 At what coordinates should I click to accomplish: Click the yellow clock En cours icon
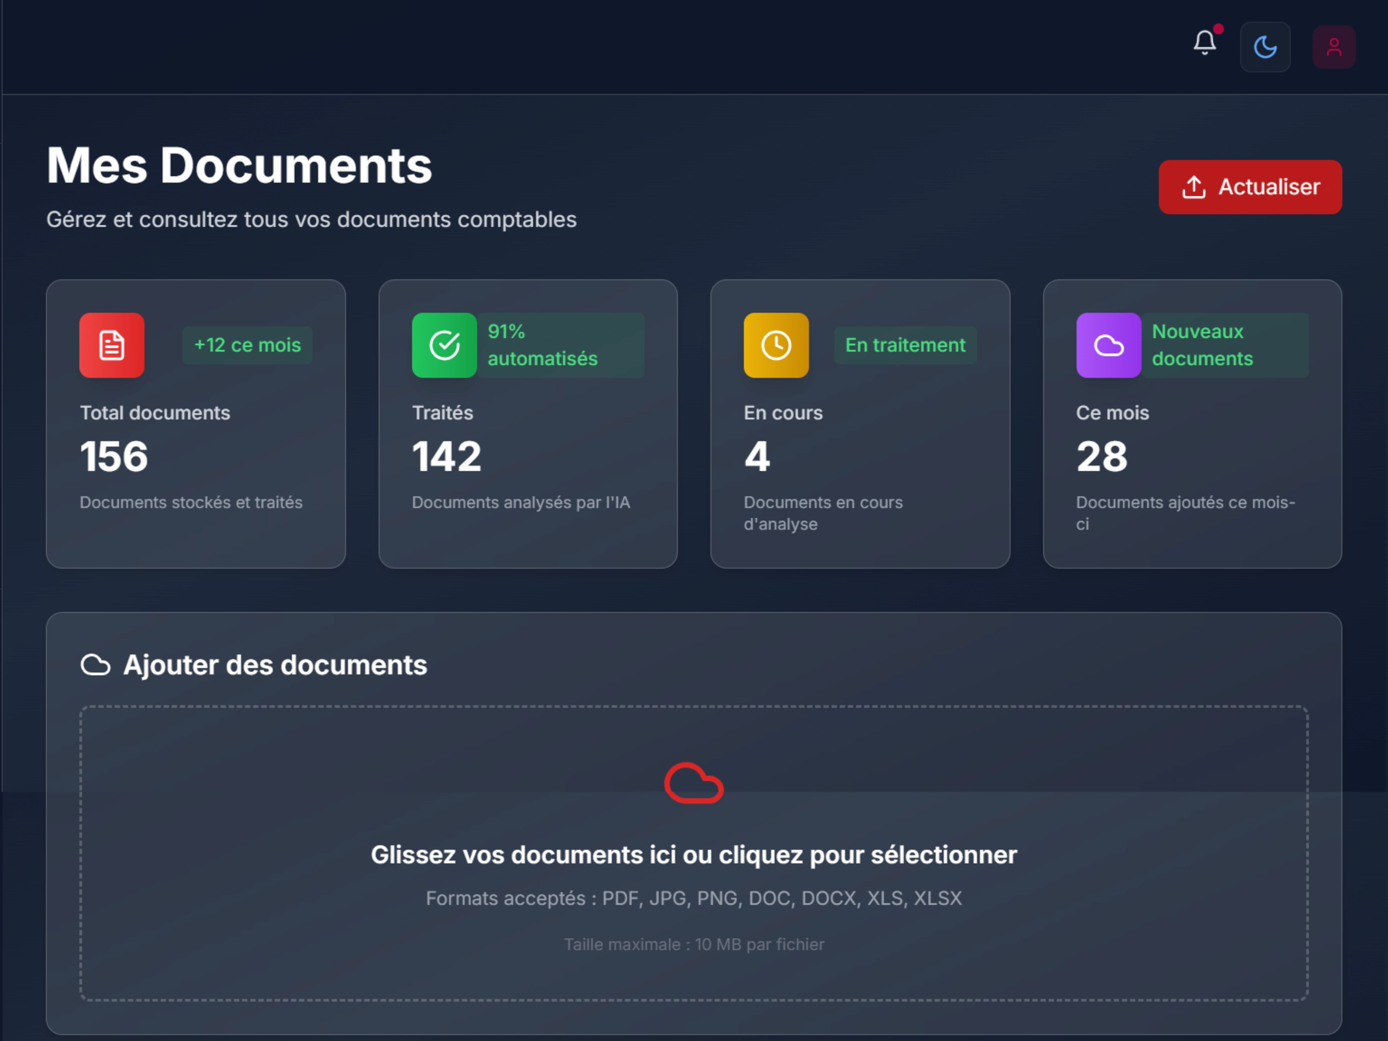click(x=776, y=345)
